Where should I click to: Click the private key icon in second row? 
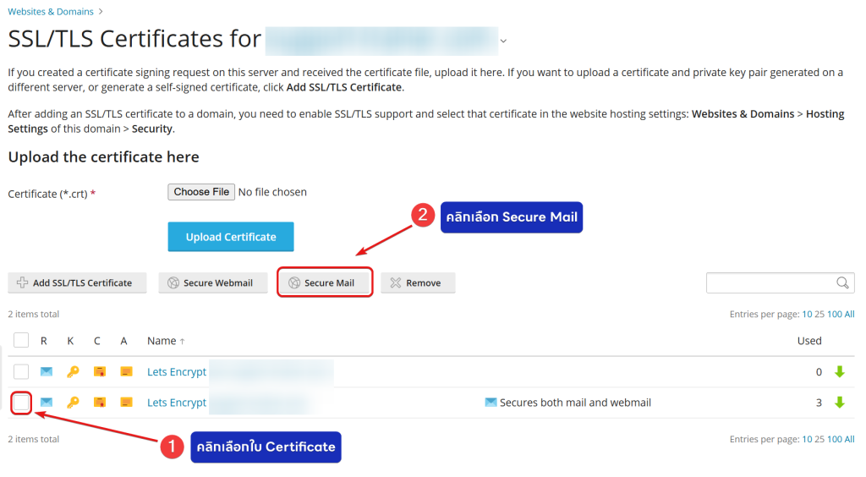(x=73, y=403)
